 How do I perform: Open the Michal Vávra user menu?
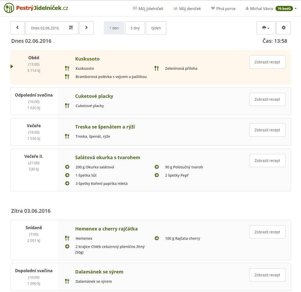(x=271, y=8)
